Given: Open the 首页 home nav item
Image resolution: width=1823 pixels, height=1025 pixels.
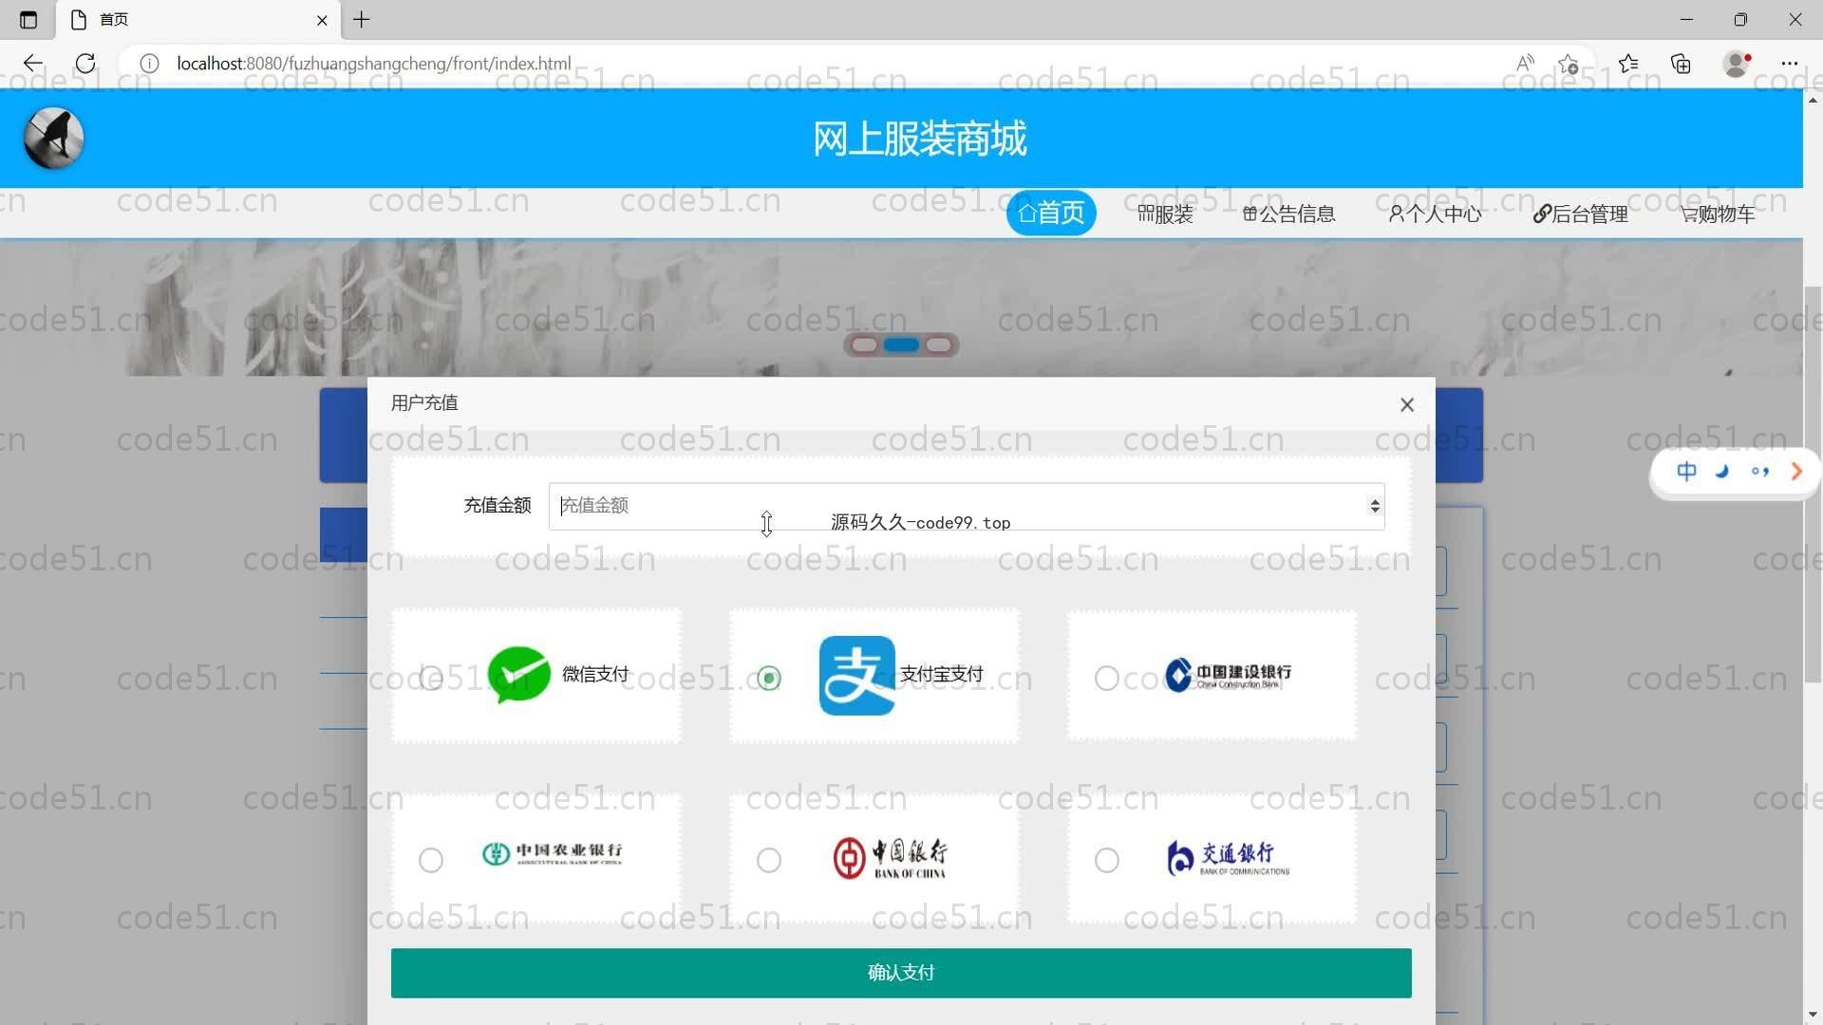Looking at the screenshot, I should coord(1051,213).
